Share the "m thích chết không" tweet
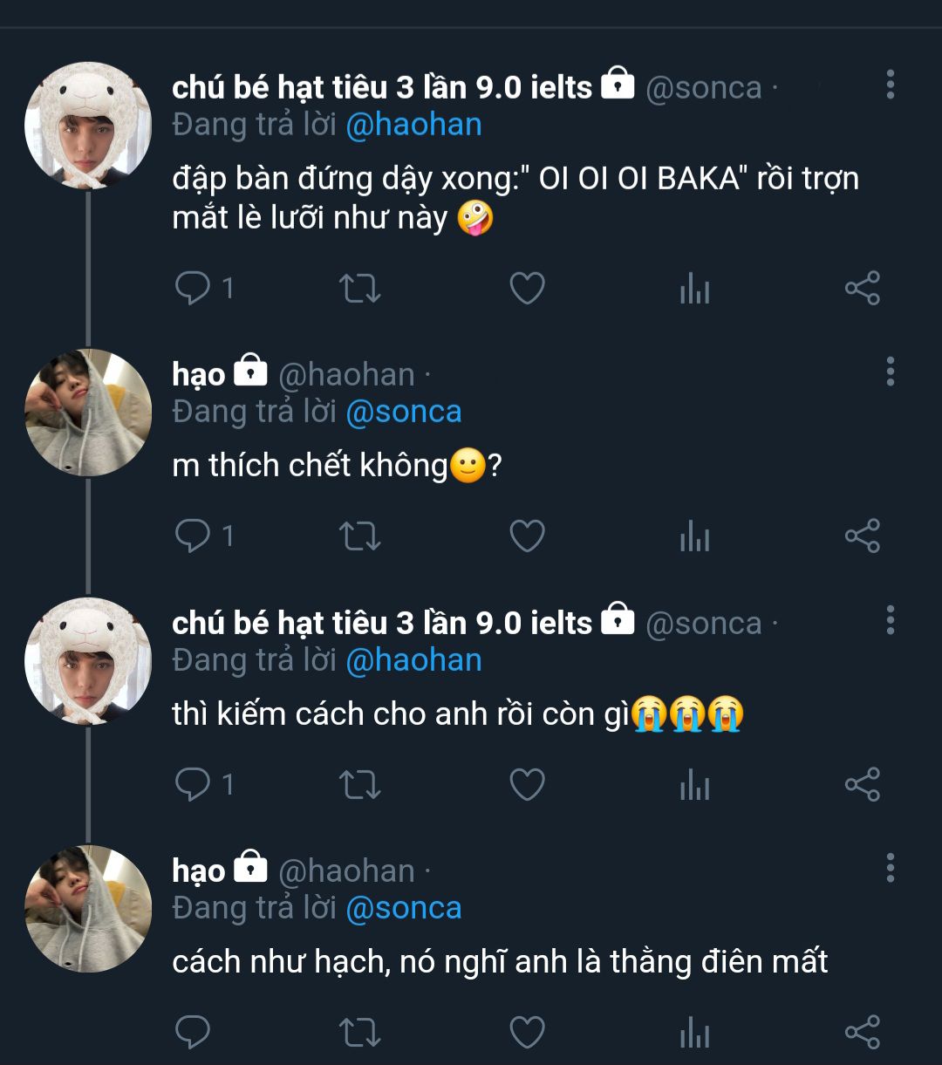 click(x=862, y=536)
